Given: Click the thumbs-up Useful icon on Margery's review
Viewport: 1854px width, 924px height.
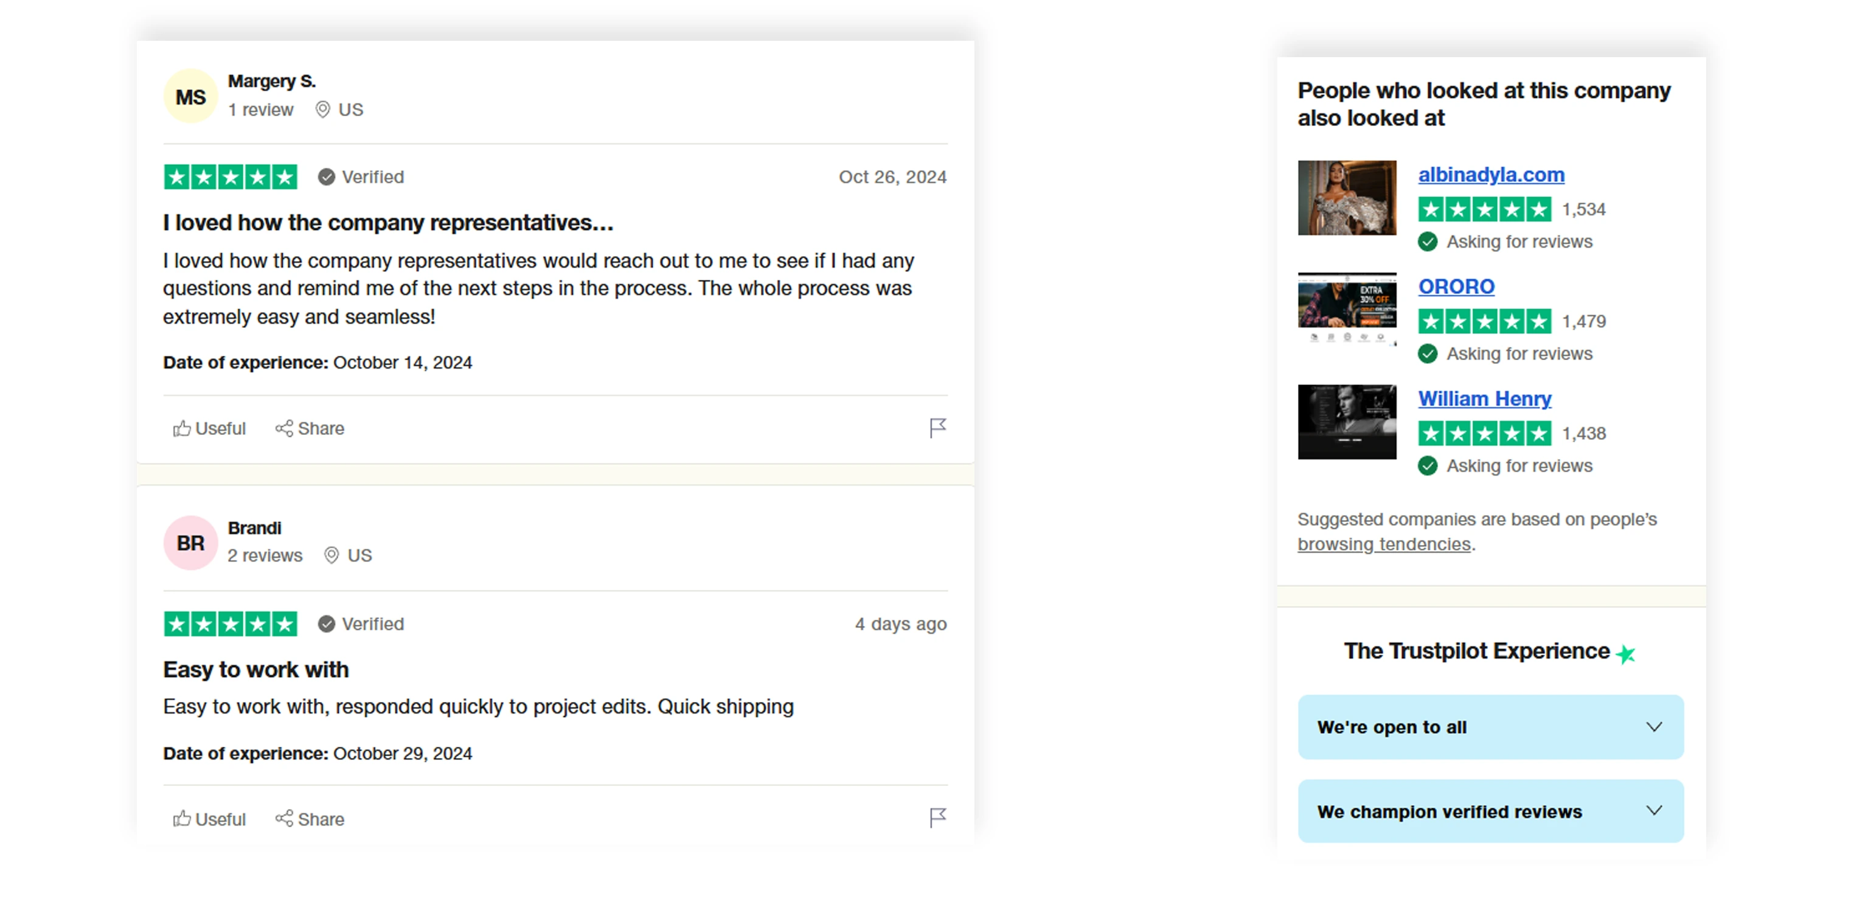Looking at the screenshot, I should click(x=181, y=428).
